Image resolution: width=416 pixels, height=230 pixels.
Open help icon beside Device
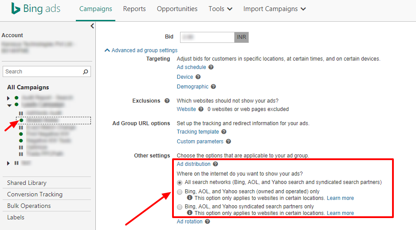point(198,77)
